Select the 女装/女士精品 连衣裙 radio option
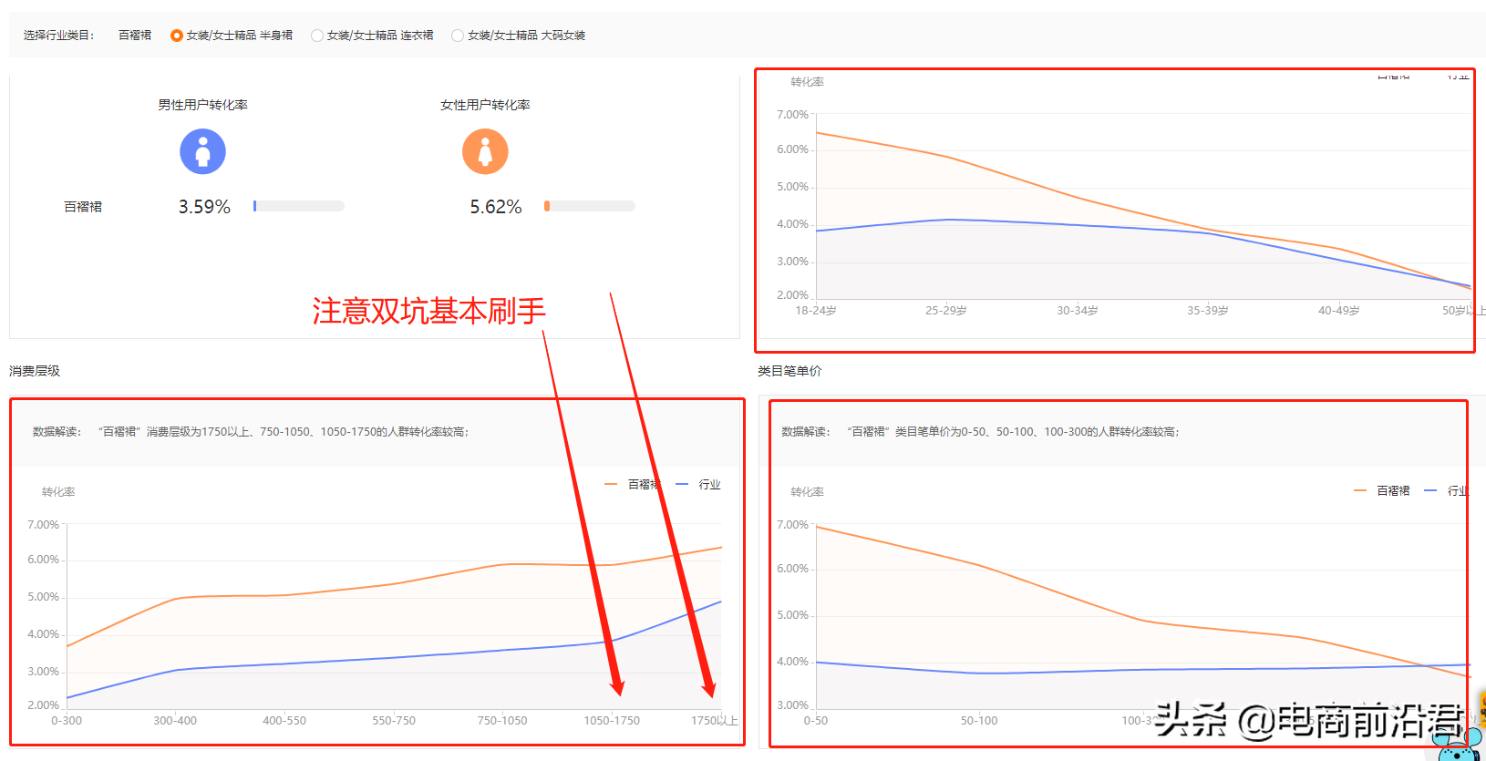This screenshot has height=761, width=1486. 317,36
